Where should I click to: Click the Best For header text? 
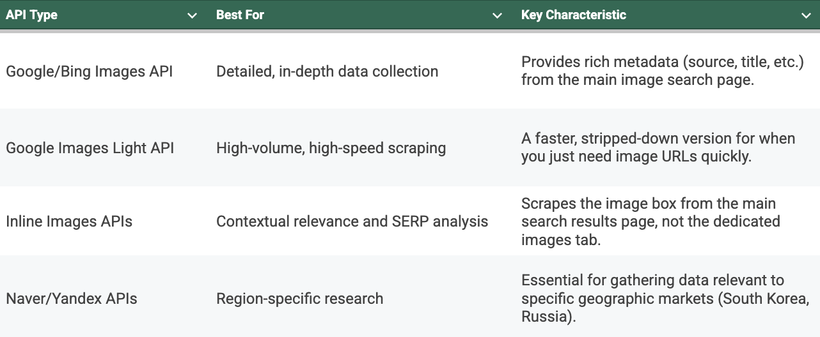[240, 15]
